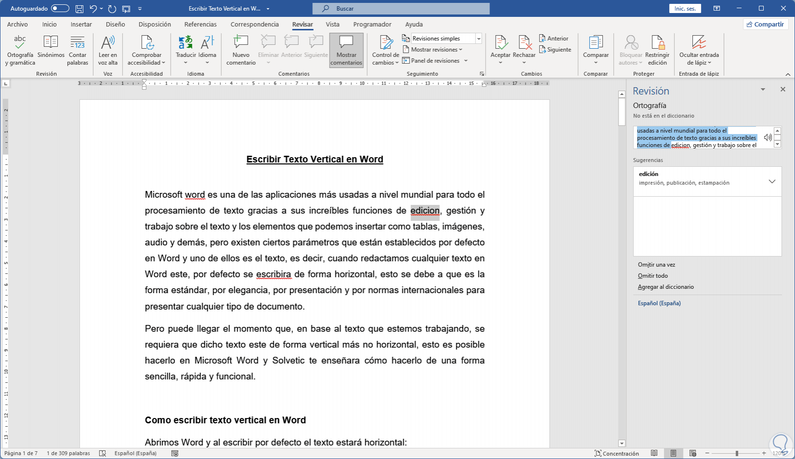The image size is (795, 459).
Task: Play audio of the misspelled sentence
Action: pyautogui.click(x=768, y=137)
